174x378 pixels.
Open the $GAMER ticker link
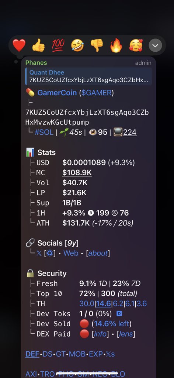click(x=97, y=93)
